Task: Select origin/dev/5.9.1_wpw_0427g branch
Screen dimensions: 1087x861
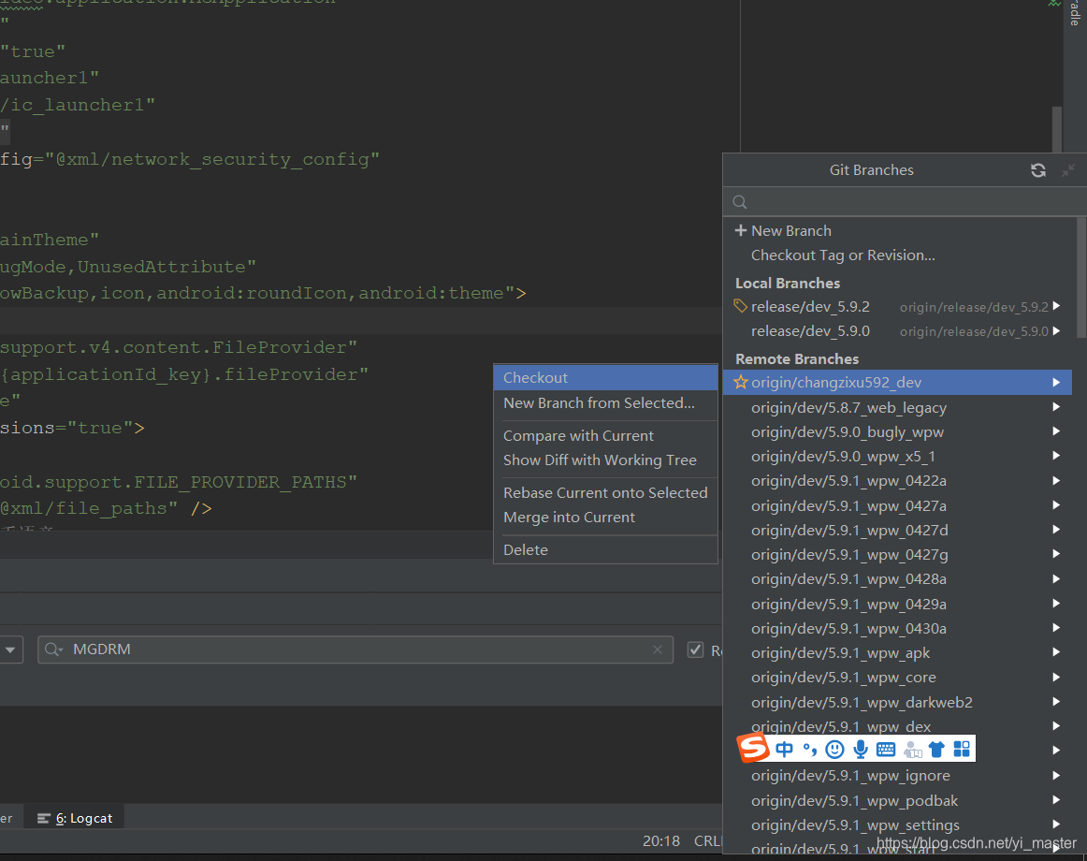Action: point(897,554)
